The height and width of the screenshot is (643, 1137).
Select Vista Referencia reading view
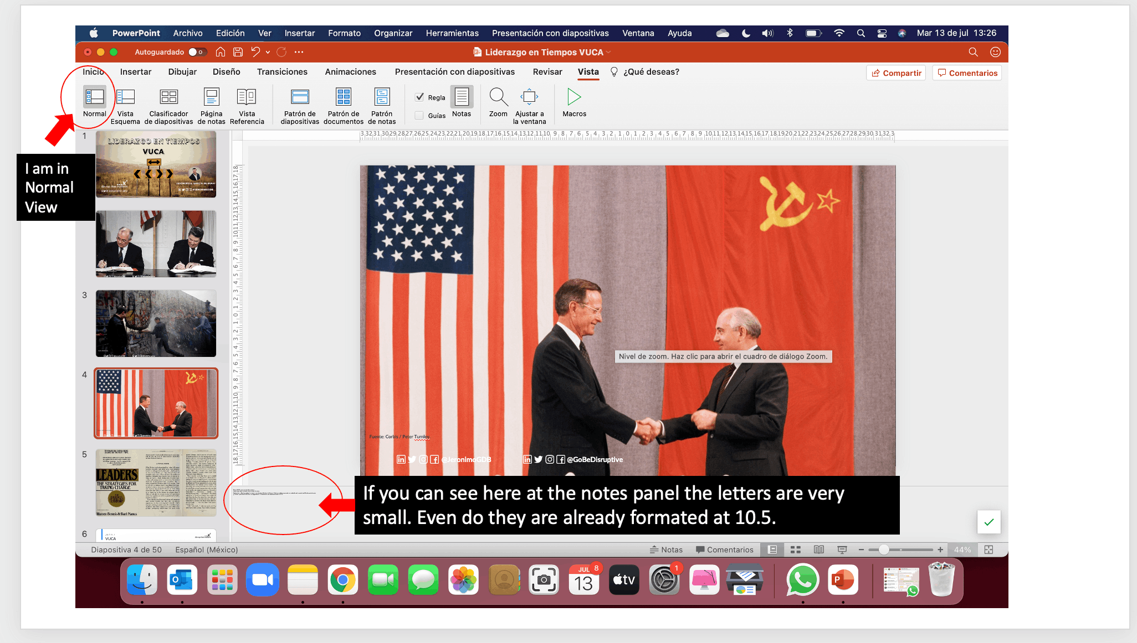(x=247, y=105)
